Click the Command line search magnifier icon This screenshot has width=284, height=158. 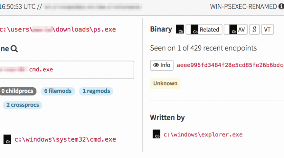coord(14,49)
